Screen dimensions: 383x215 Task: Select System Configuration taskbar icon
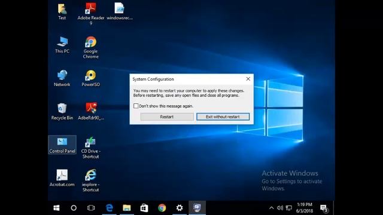[x=197, y=208]
